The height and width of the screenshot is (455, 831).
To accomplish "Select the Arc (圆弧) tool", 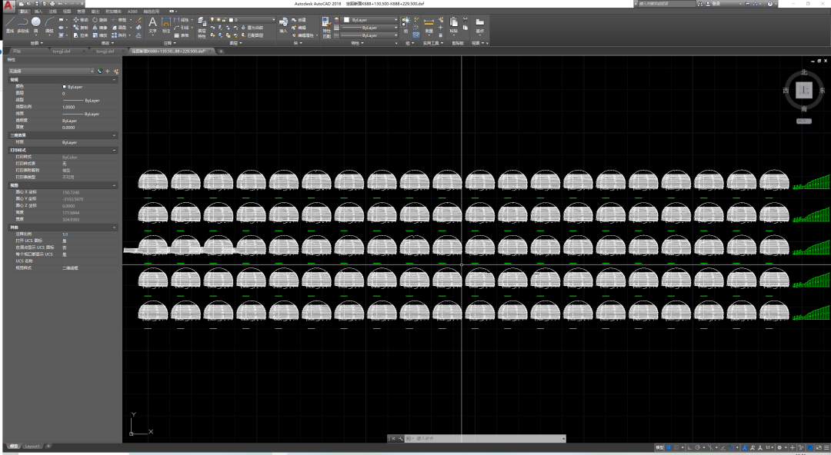I will pyautogui.click(x=49, y=24).
